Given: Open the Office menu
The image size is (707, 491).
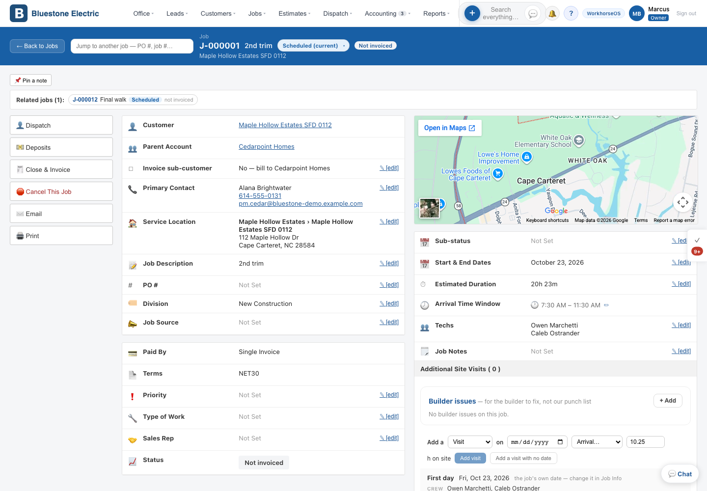Looking at the screenshot, I should [143, 14].
